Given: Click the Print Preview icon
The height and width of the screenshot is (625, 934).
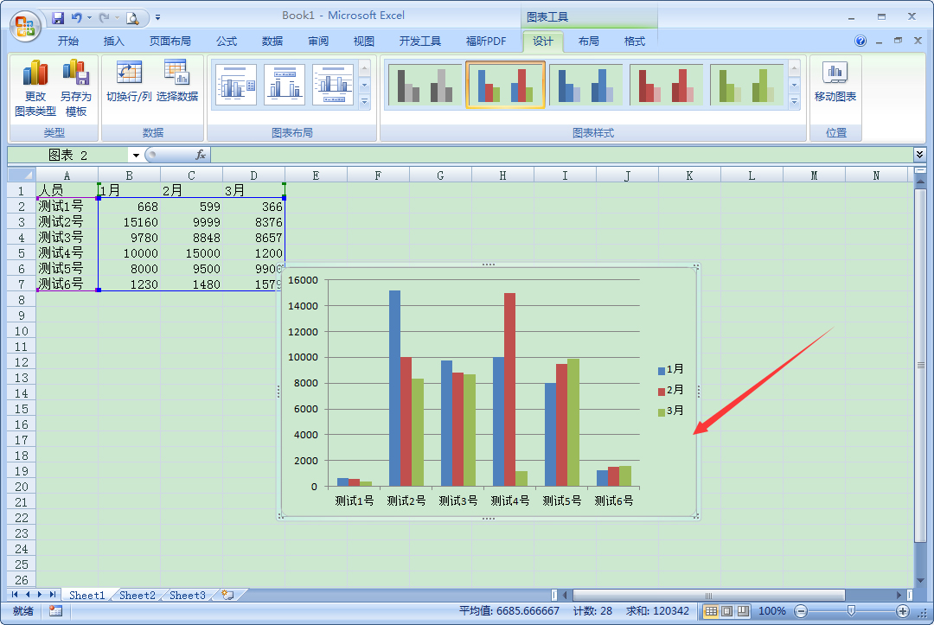Looking at the screenshot, I should point(133,17).
